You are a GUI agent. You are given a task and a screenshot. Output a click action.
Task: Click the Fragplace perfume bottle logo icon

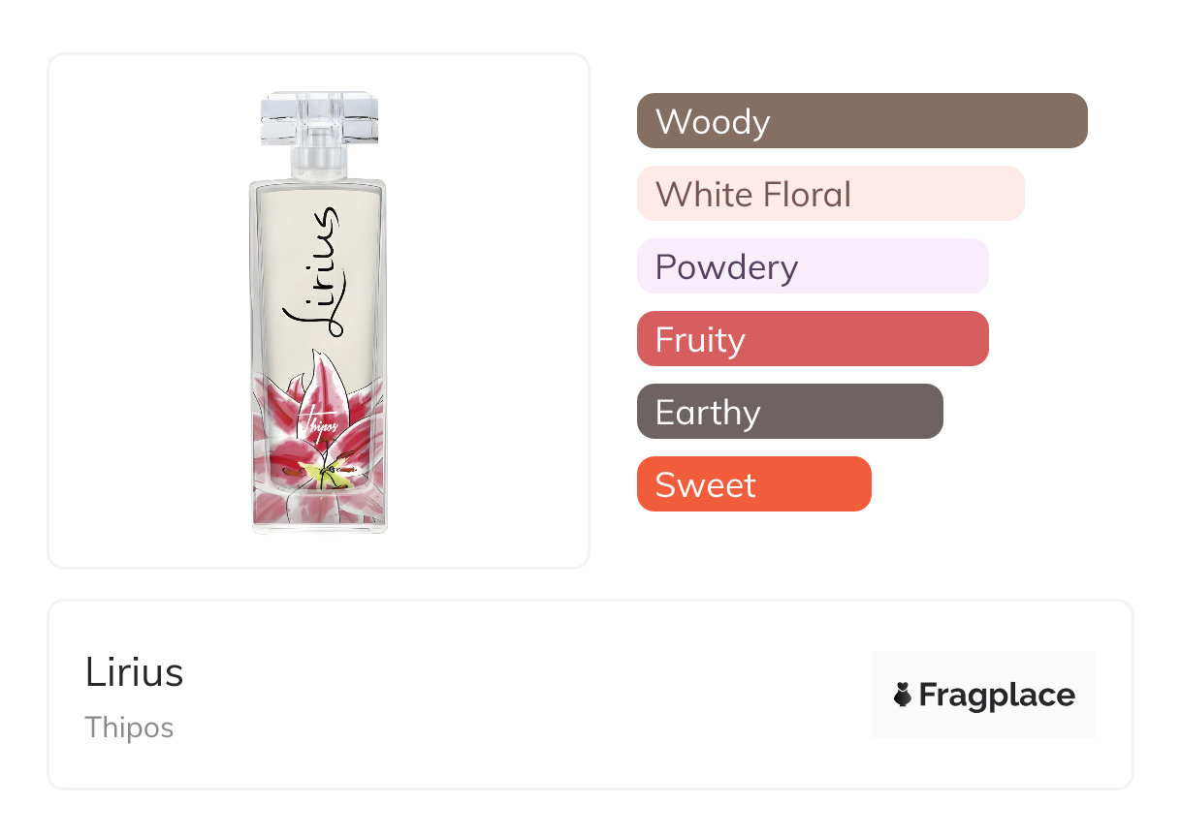[x=903, y=695]
